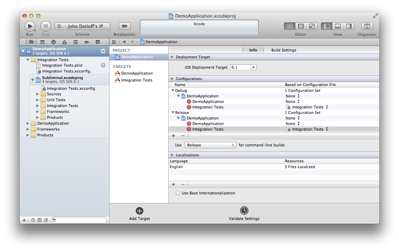Filter navigator to unsaved files
Screen dimensions: 399x251
pos(46,220)
